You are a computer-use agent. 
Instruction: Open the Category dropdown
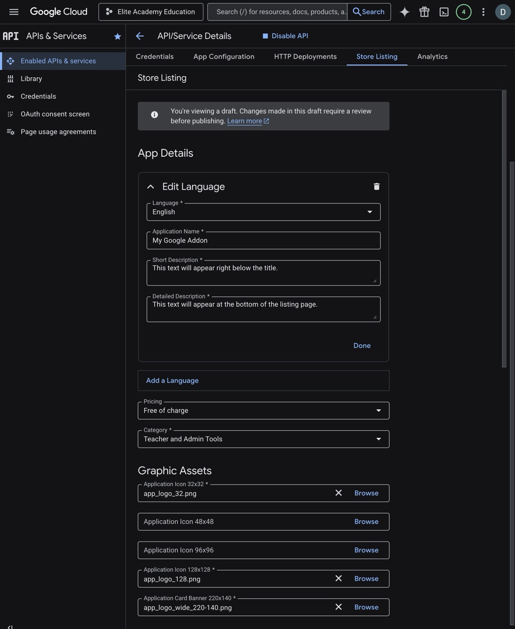click(x=263, y=439)
